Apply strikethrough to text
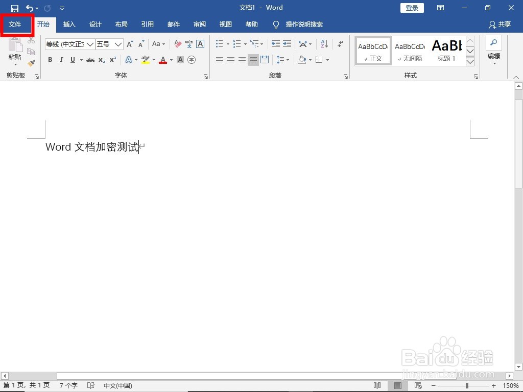 [90, 60]
